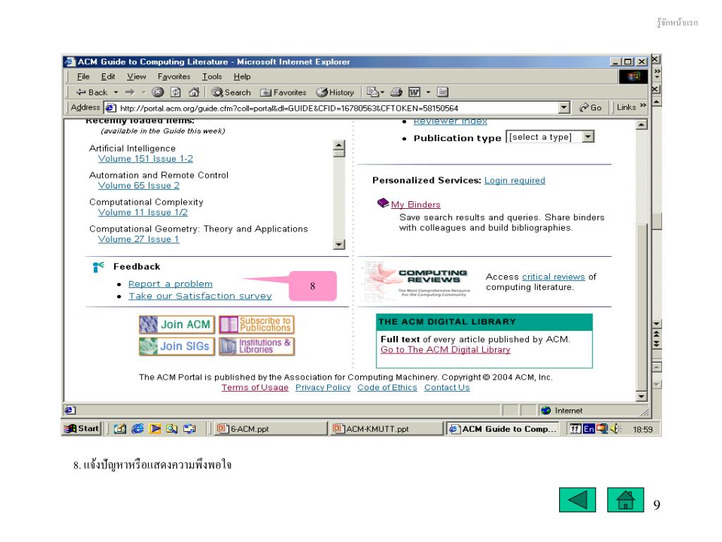Open the My Binders link
The width and height of the screenshot is (722, 542).
pos(415,204)
